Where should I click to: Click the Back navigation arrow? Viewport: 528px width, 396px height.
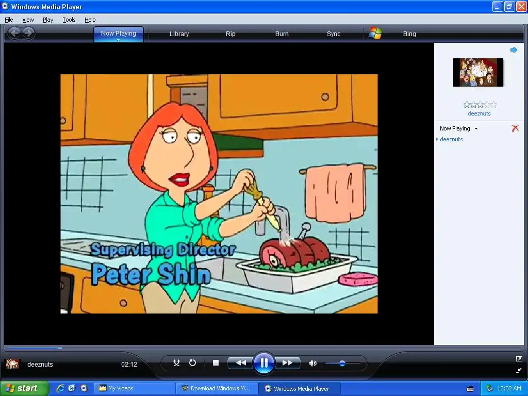14,33
